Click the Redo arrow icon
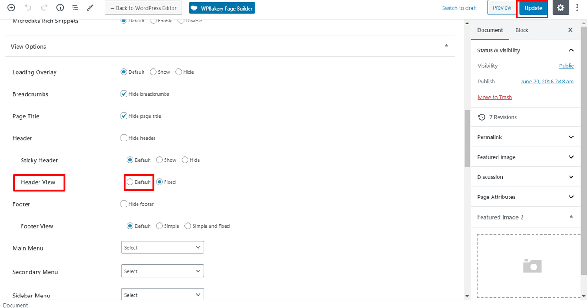587x308 pixels. click(x=44, y=8)
